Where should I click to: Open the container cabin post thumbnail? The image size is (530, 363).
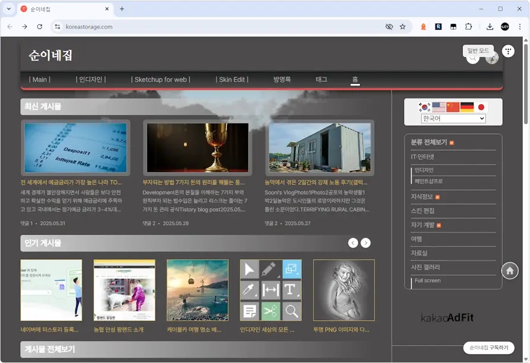pyautogui.click(x=320, y=148)
